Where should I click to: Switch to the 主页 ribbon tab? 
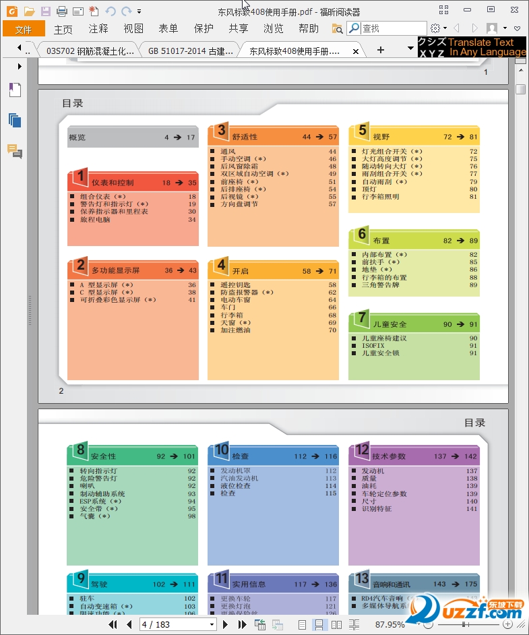63,29
